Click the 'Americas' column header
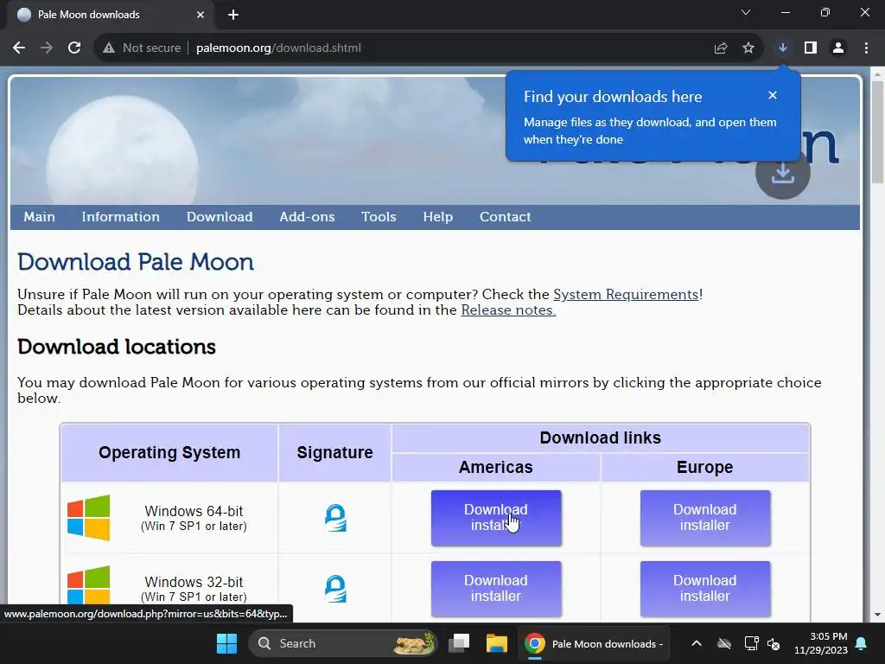Screen dimensions: 885x664 pos(495,467)
